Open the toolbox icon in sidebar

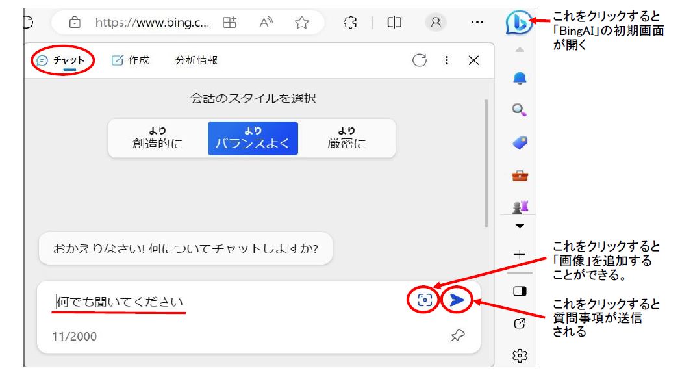click(519, 175)
